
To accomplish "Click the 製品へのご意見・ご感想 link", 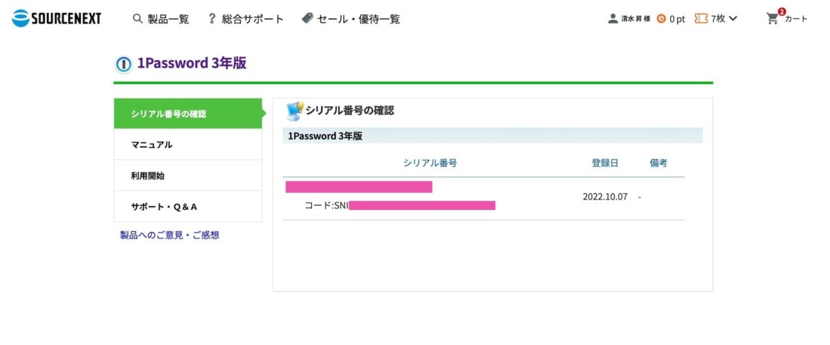I will click(169, 235).
